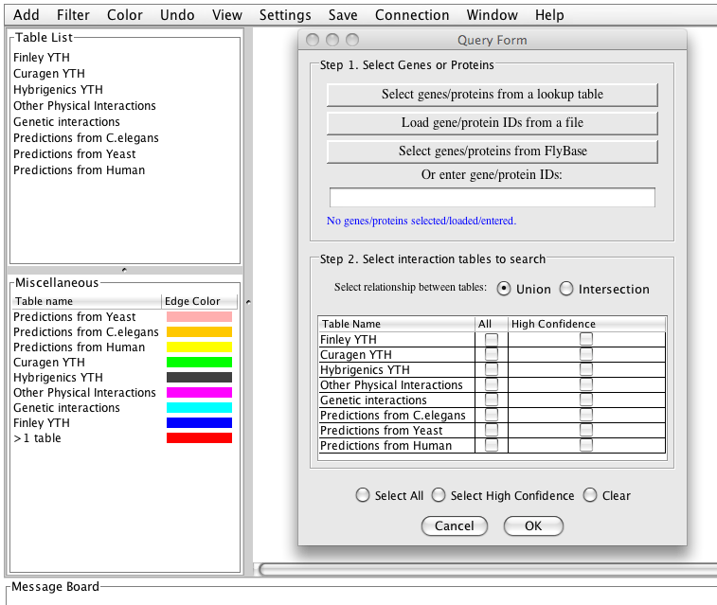Click blue swatch for Finley YTH
This screenshot has height=605, width=717.
click(x=199, y=422)
